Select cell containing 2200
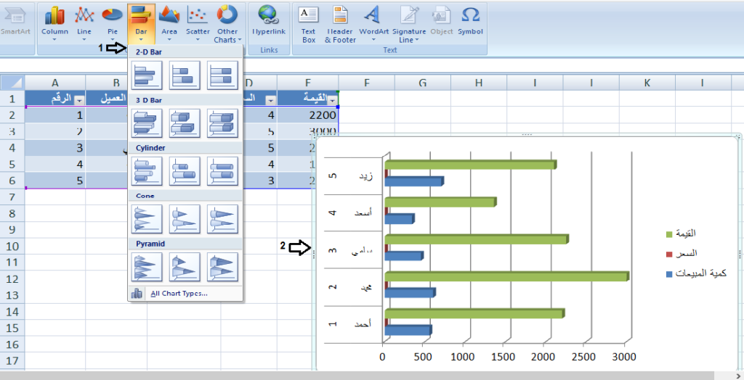The width and height of the screenshot is (744, 380). (x=308, y=115)
